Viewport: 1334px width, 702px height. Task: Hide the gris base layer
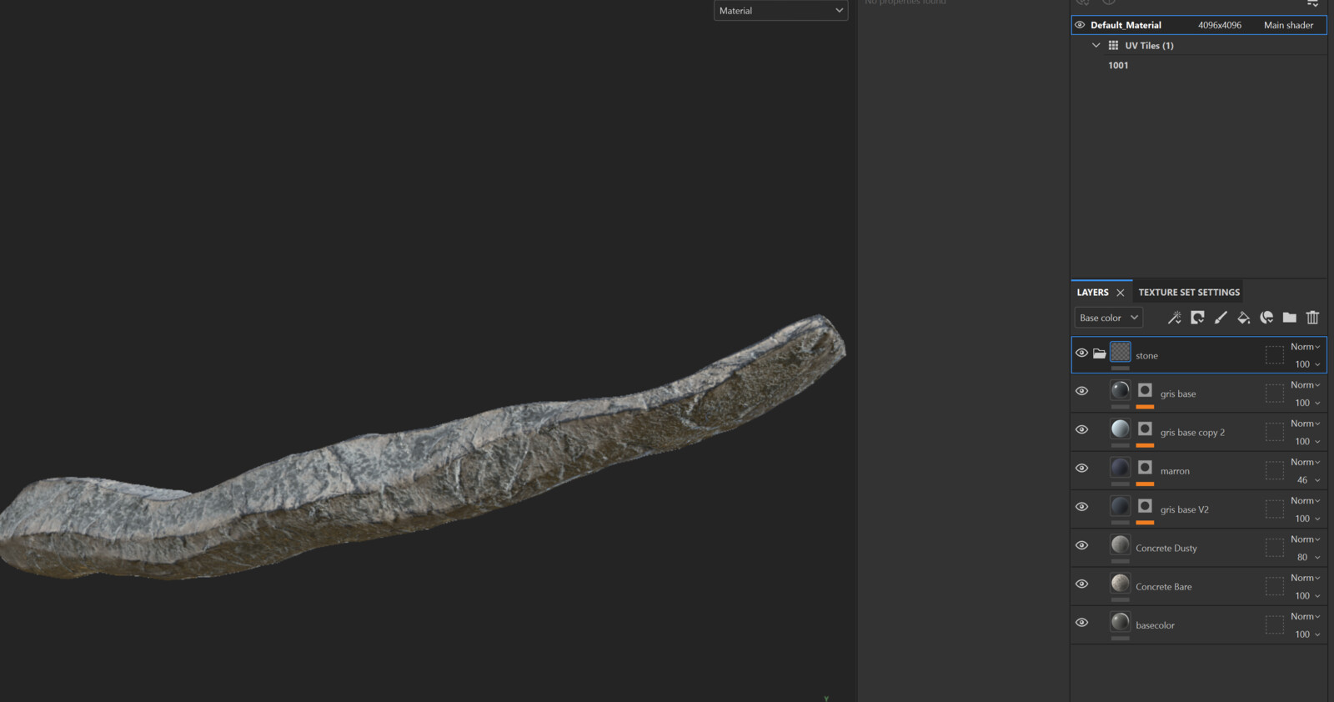(1082, 391)
